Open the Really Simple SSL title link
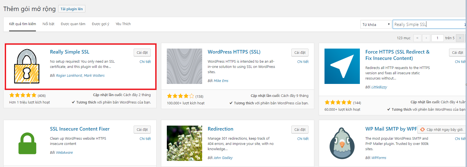 (70, 52)
